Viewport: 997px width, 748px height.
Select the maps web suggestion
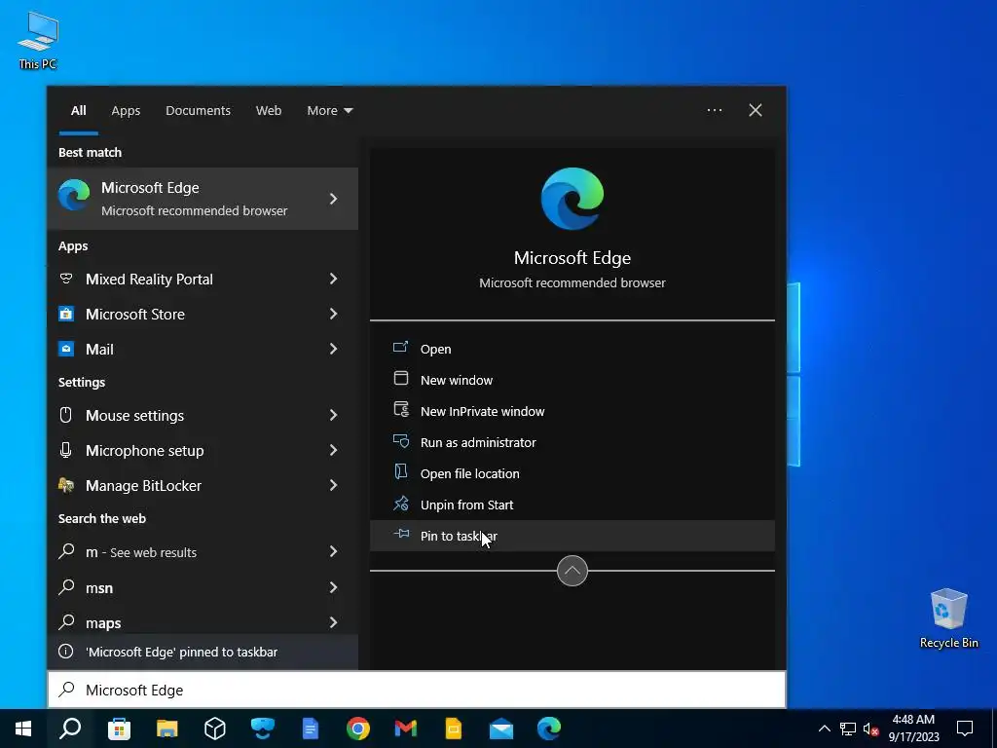point(203,620)
